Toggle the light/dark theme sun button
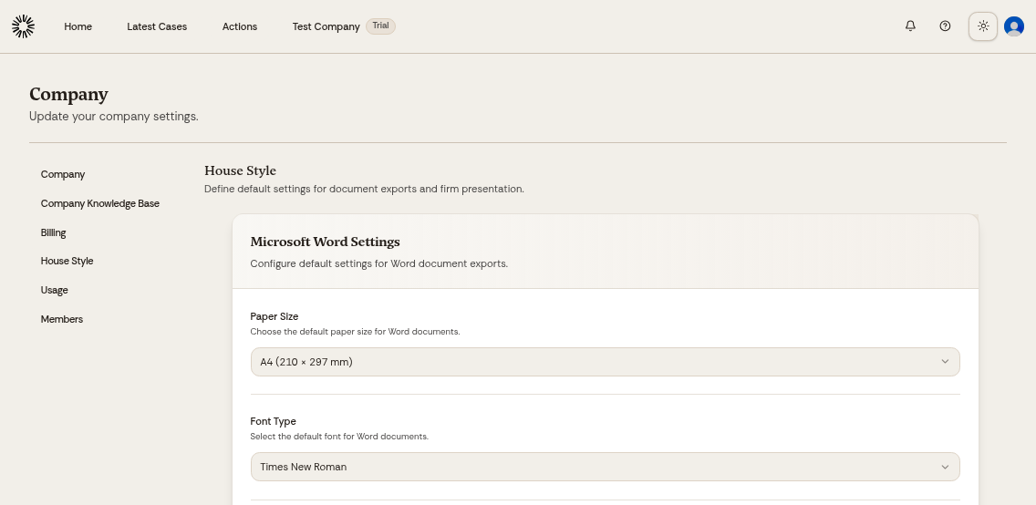This screenshot has height=505, width=1036. pos(983,26)
